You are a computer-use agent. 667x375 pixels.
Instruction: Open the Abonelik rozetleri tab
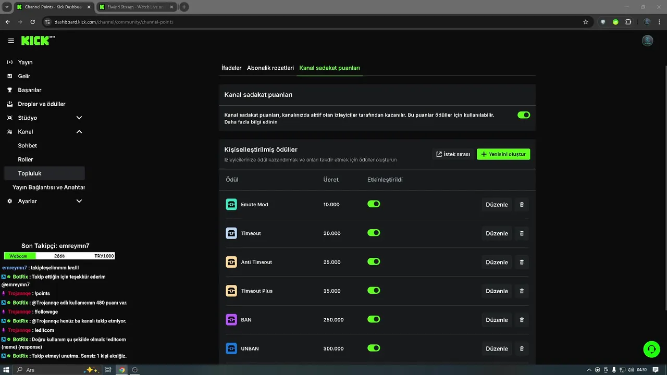[x=270, y=68]
